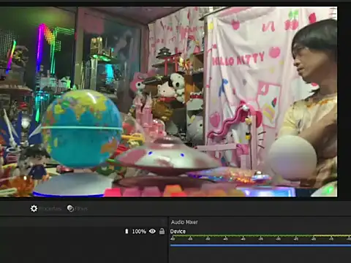Click the Device audio source label
Screen dimensions: 351x263
coord(178,232)
